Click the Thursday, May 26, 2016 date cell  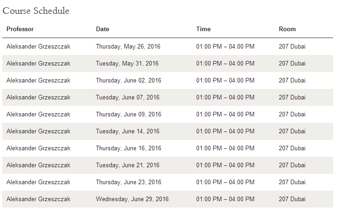(128, 46)
